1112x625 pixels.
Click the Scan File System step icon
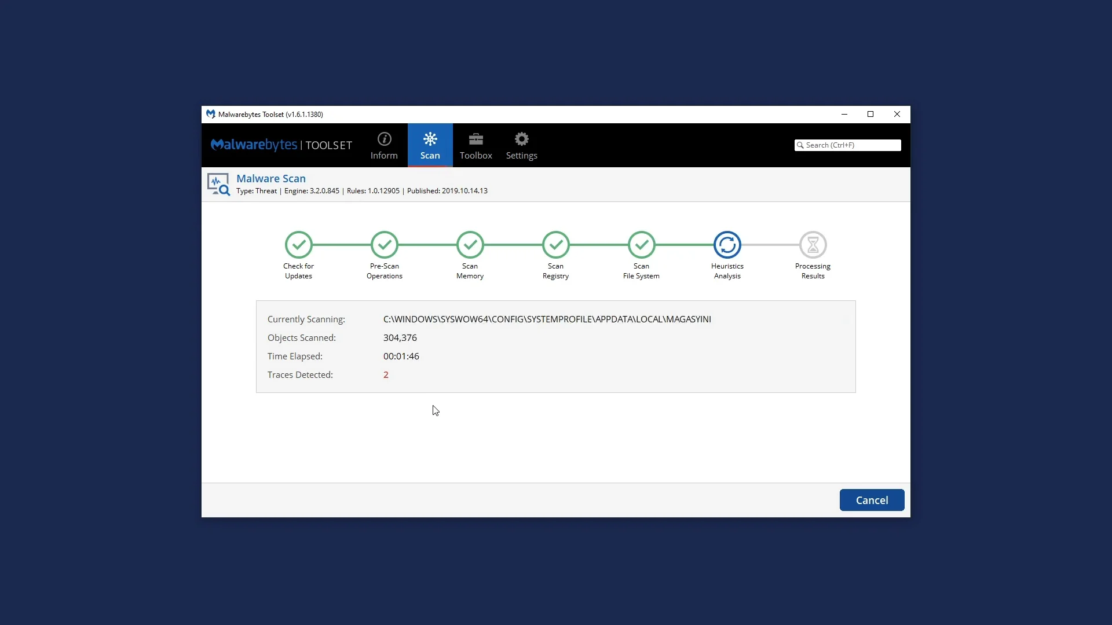tap(641, 245)
